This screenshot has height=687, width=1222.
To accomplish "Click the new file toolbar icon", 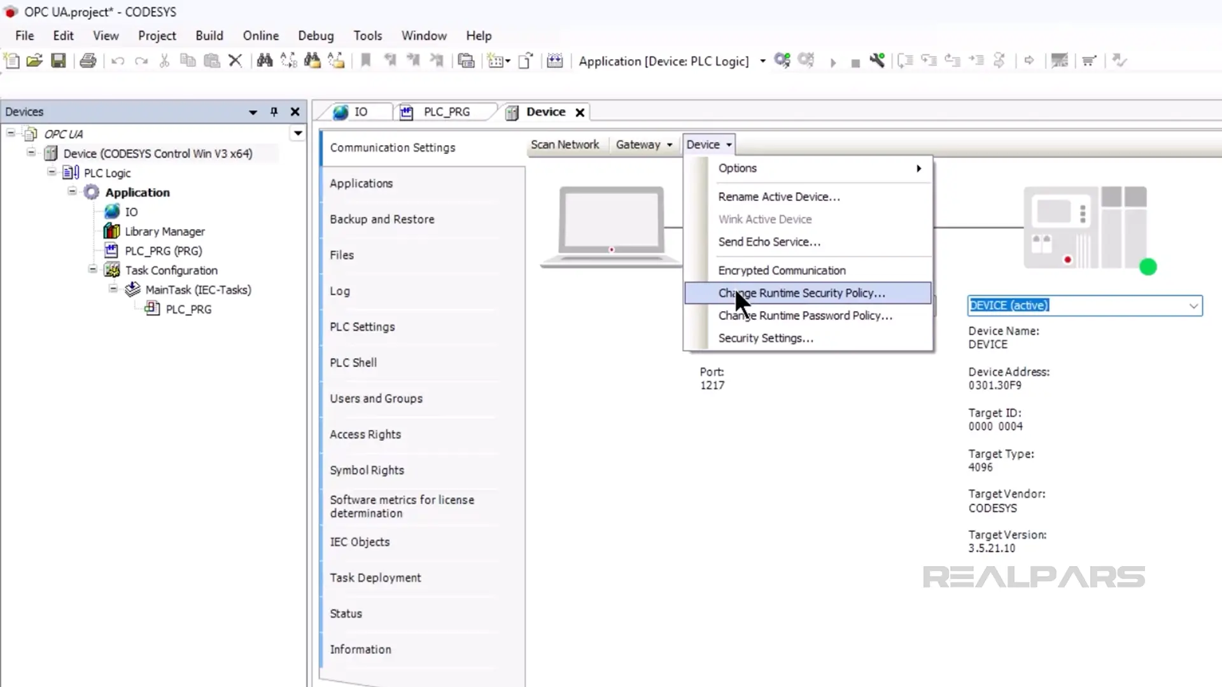I will pos(11,61).
